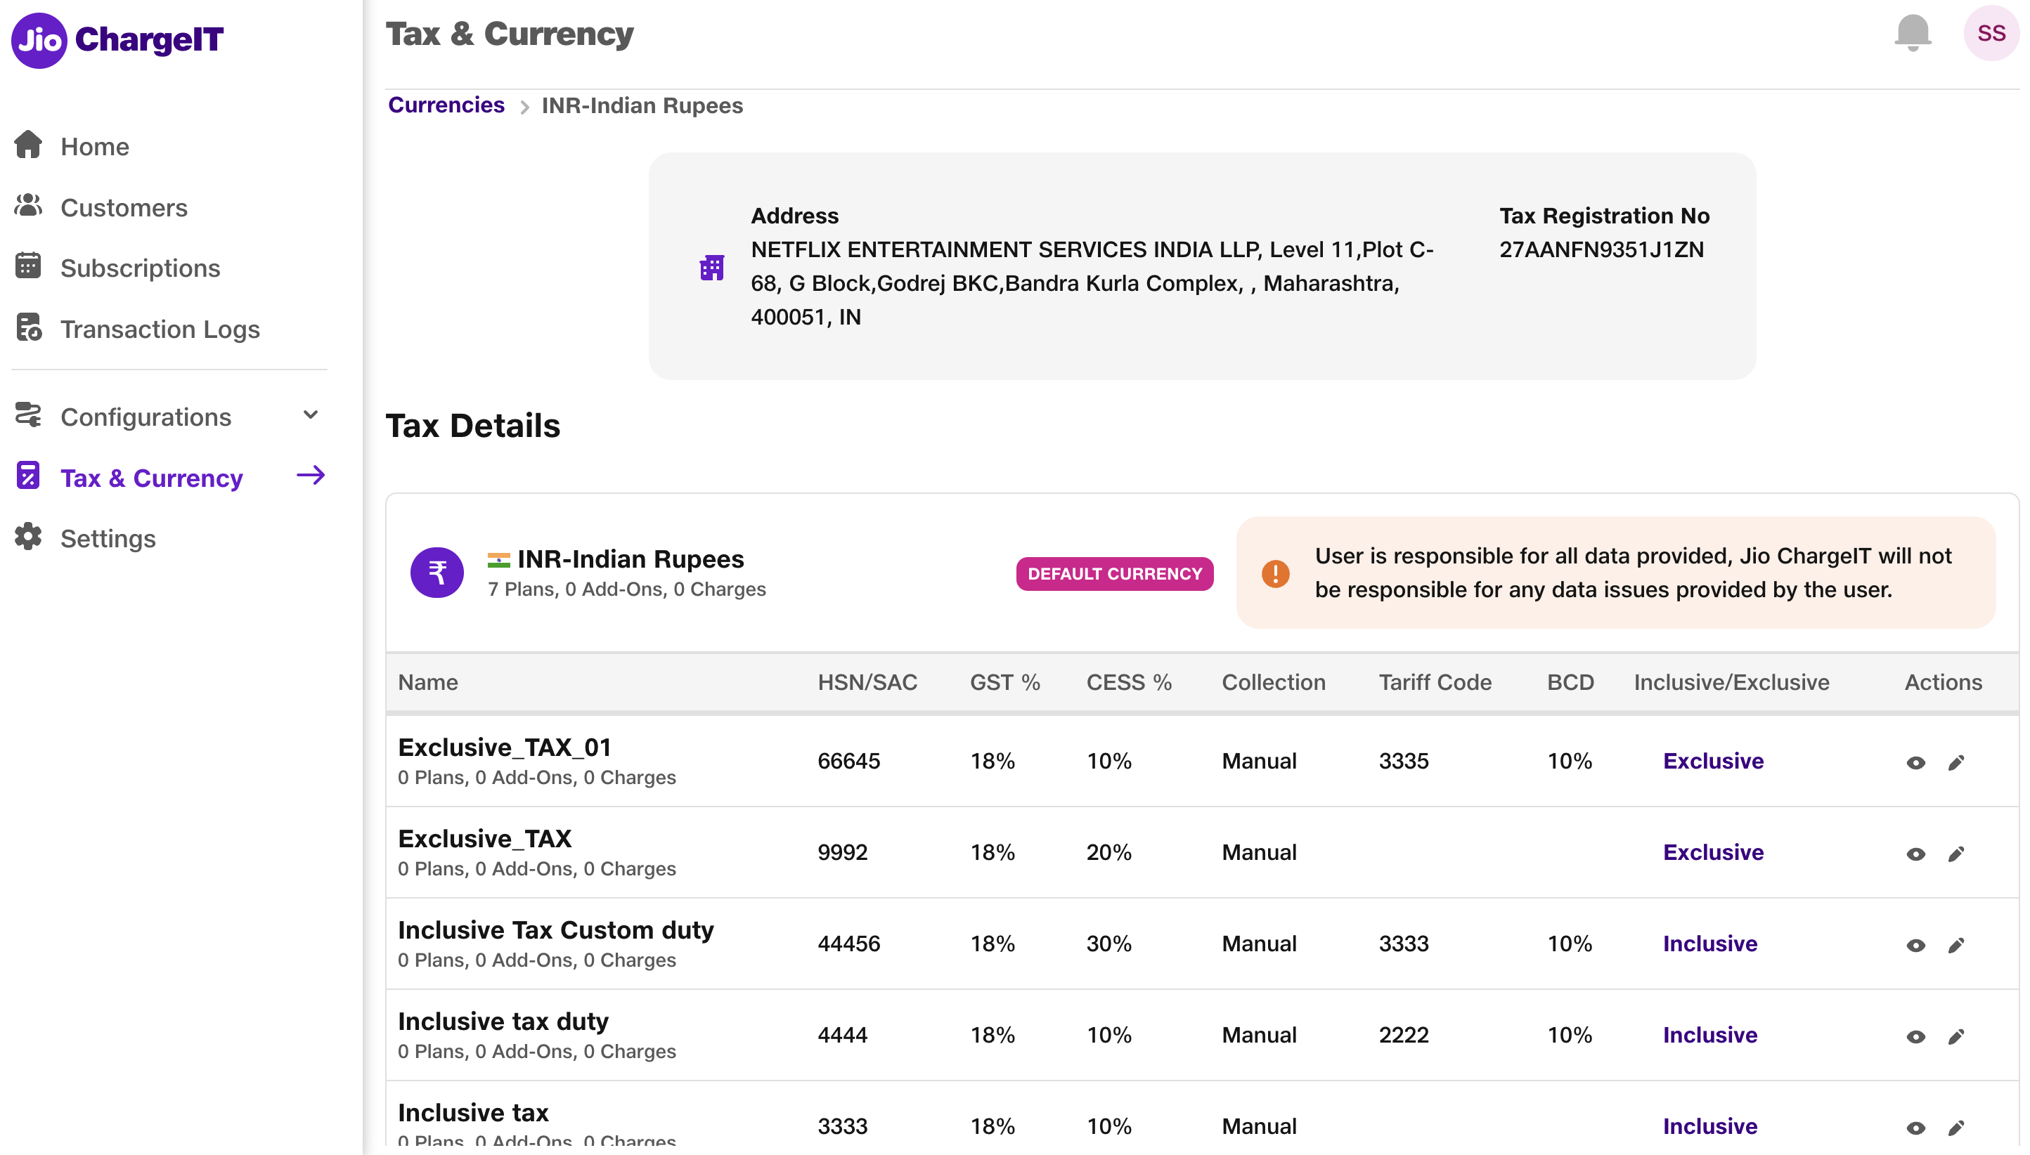Click the rupee currency circle icon
This screenshot has height=1155, width=2030.
coord(437,573)
